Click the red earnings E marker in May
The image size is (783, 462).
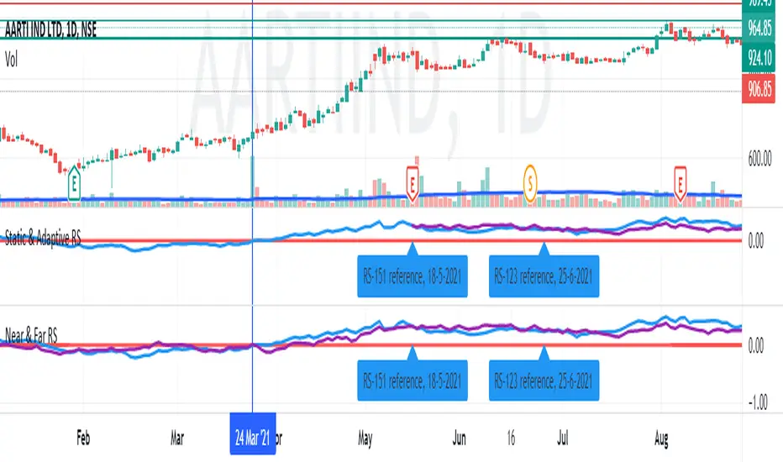click(413, 184)
